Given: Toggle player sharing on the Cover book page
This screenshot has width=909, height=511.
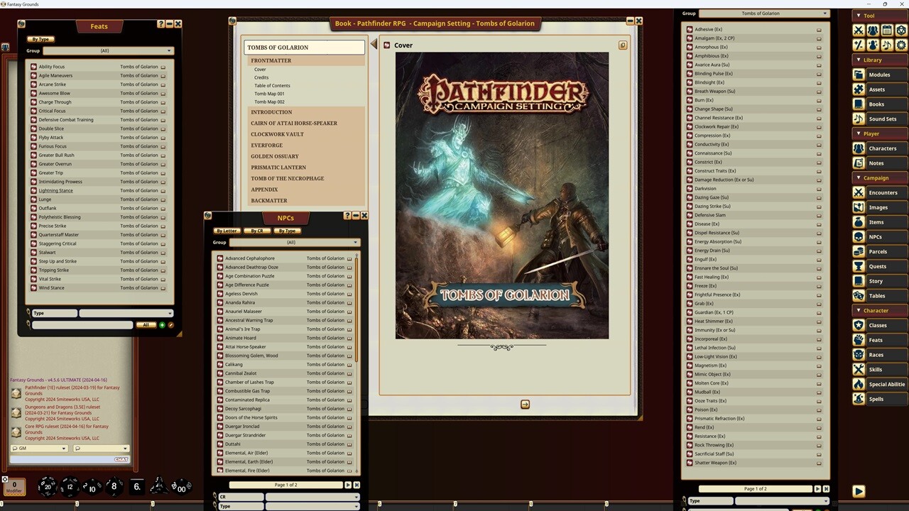Looking at the screenshot, I should [x=623, y=45].
